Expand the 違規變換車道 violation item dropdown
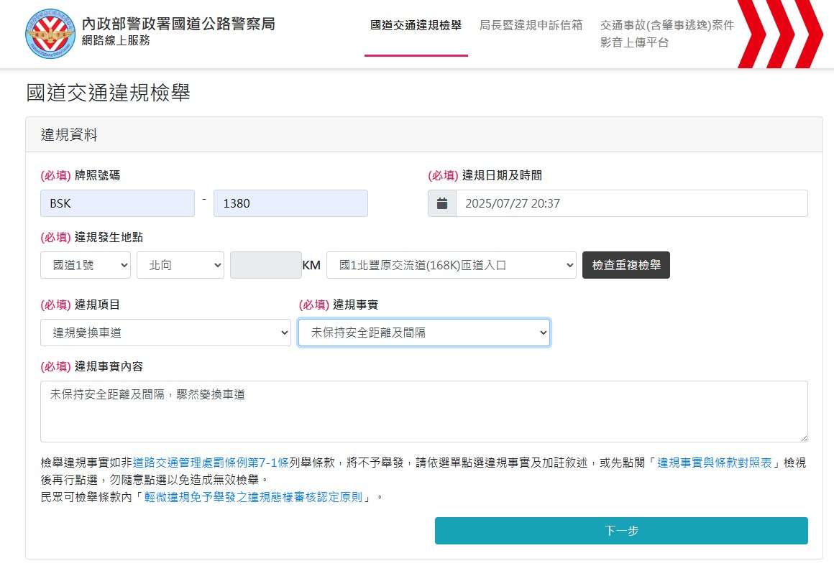This screenshot has height=571, width=834. click(x=165, y=333)
